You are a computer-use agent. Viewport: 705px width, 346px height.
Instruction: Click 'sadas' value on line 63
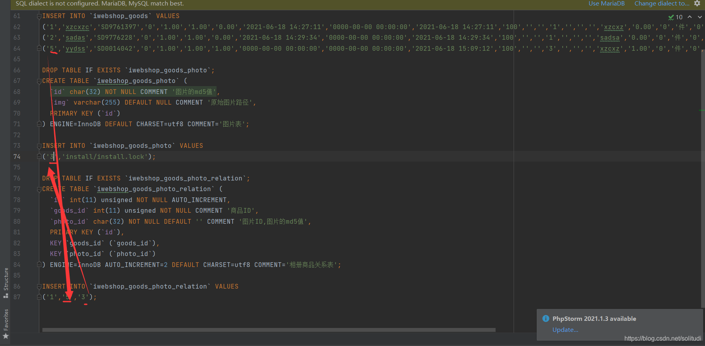click(75, 38)
